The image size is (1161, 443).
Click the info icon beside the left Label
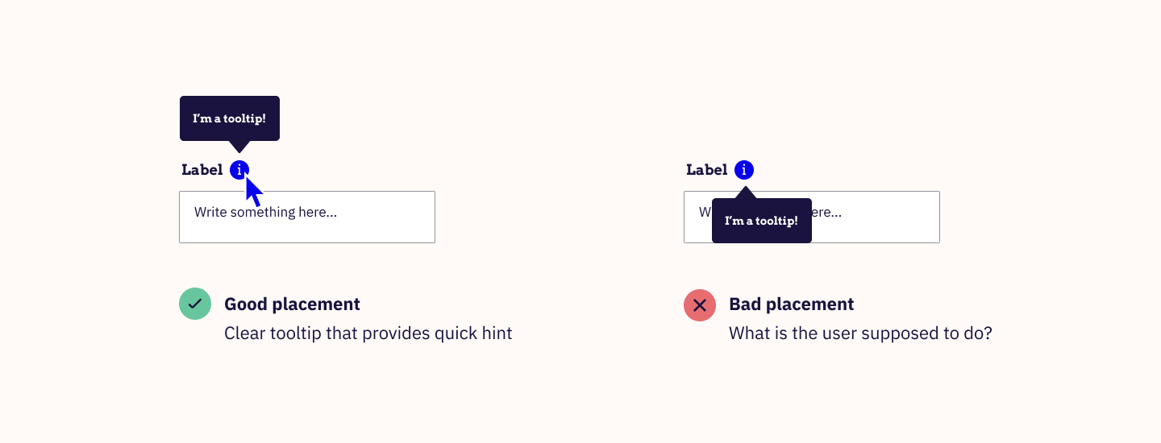click(239, 170)
